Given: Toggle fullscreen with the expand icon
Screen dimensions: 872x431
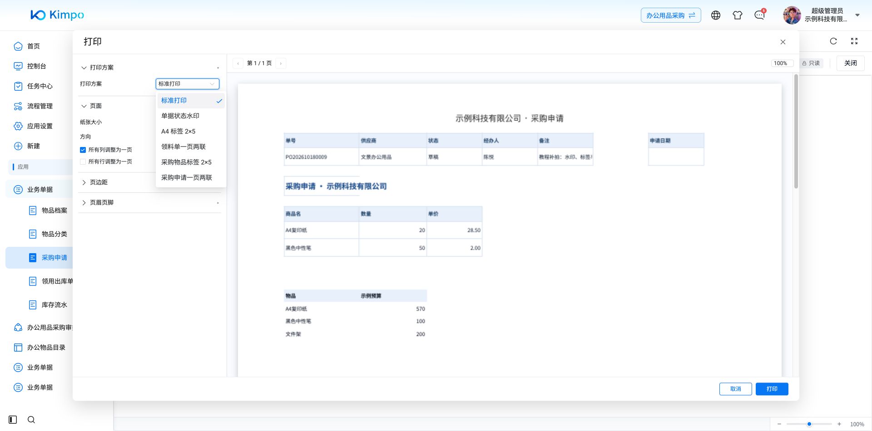Looking at the screenshot, I should click(854, 41).
